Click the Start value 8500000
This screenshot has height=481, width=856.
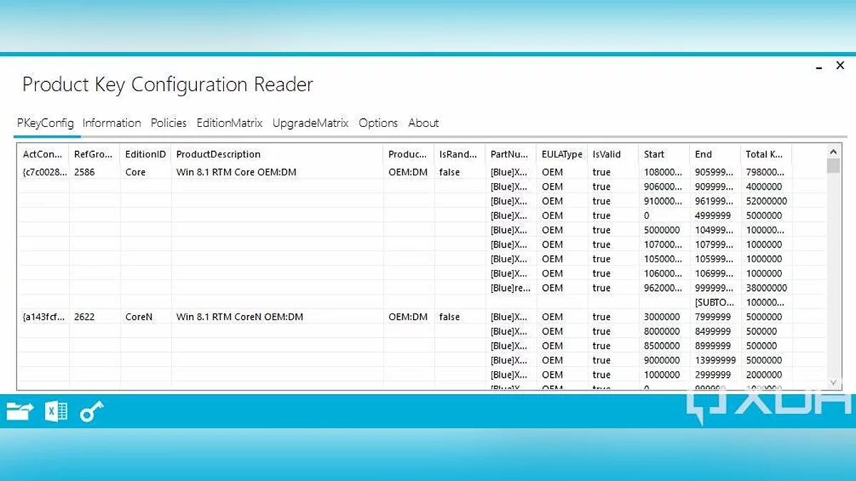coord(662,346)
